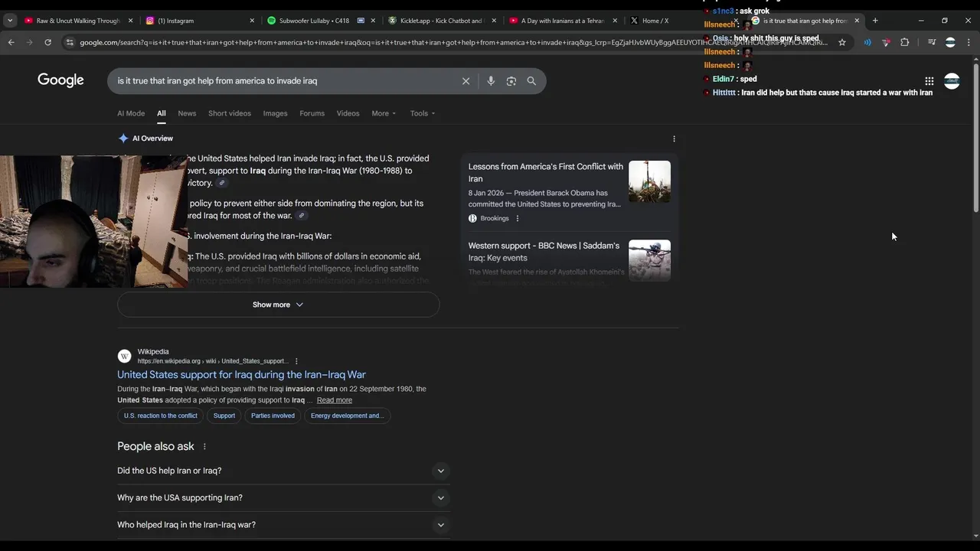The width and height of the screenshot is (980, 551).
Task: Click the Google logo
Action: 60,80
